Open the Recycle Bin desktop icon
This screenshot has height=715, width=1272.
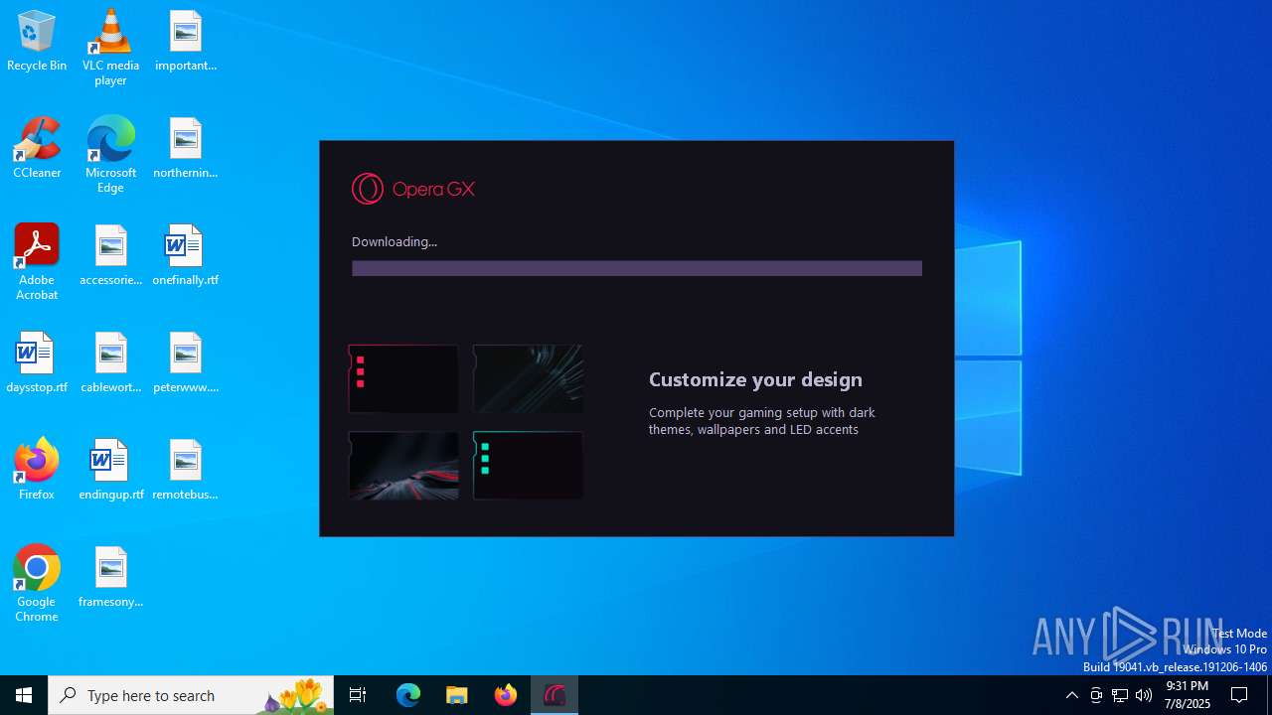37,41
